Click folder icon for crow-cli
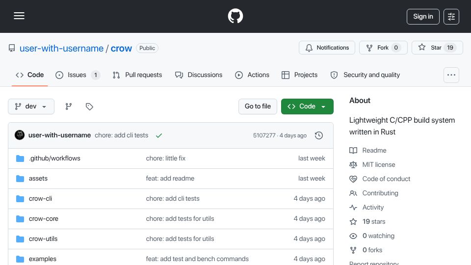The image size is (471, 265). [20, 199]
